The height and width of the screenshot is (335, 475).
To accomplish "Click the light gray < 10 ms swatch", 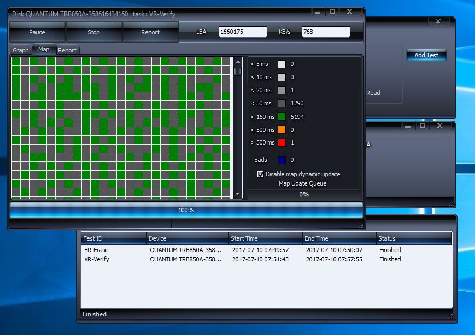I will tap(282, 77).
